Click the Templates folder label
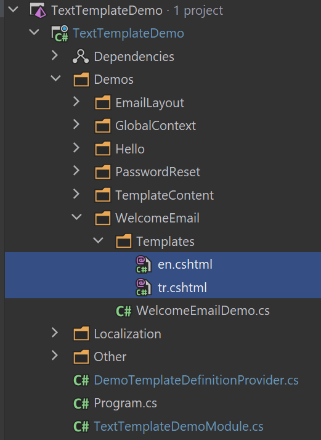 [x=165, y=242]
